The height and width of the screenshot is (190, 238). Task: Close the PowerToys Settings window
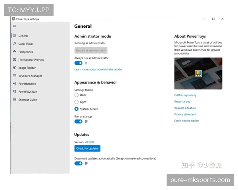(223, 19)
